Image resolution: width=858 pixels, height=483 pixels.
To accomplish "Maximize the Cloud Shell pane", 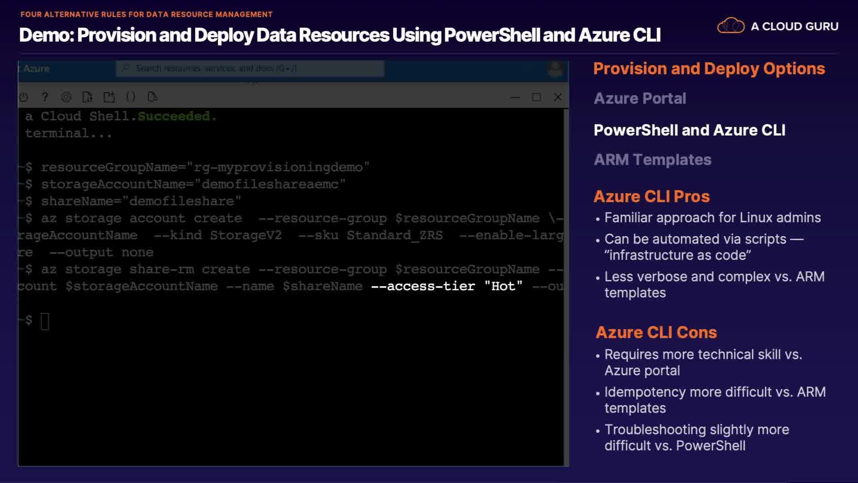I will (536, 97).
